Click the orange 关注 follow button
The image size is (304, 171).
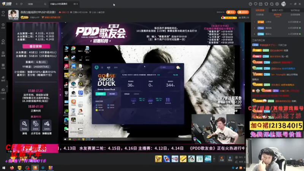tap(231, 12)
